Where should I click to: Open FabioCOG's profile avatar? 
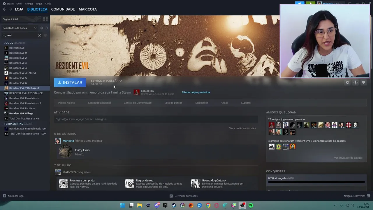pyautogui.click(x=136, y=92)
